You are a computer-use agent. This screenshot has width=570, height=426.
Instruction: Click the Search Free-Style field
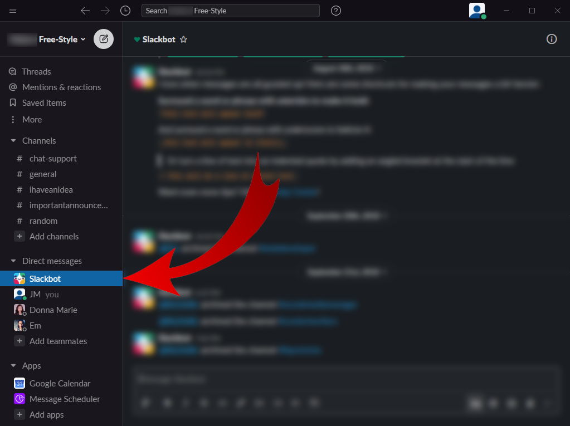(231, 11)
